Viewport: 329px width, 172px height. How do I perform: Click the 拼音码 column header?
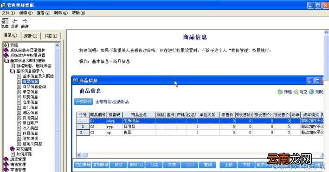coord(114,115)
